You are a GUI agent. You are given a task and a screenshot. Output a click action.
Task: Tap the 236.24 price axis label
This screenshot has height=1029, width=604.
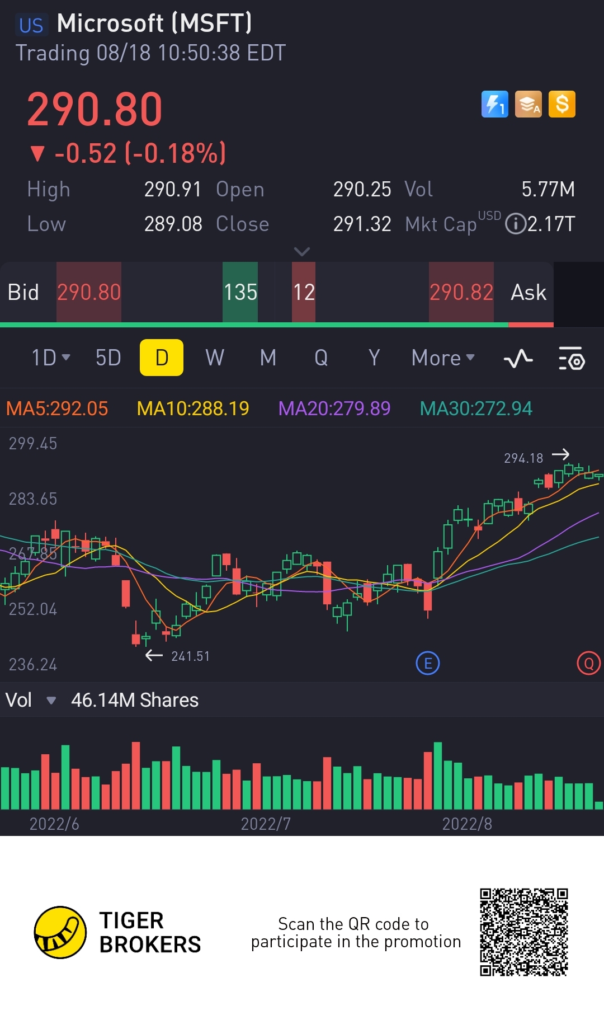point(33,665)
